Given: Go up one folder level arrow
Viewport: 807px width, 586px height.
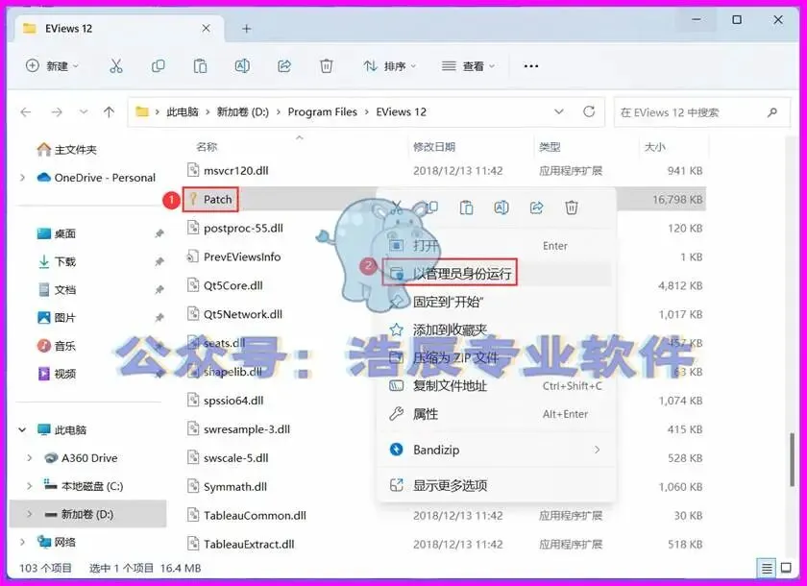Looking at the screenshot, I should tap(109, 111).
